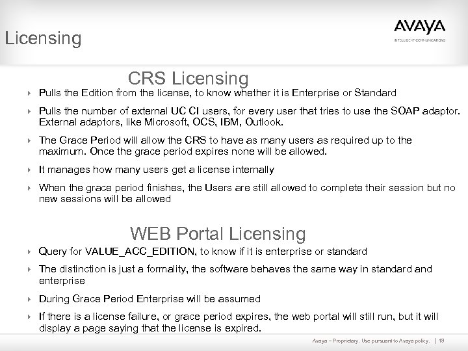Click the footer "Avaya – Proprietary. Use pursuant to Avaya policy."
The width and height of the screenshot is (468, 351).
tap(371, 341)
